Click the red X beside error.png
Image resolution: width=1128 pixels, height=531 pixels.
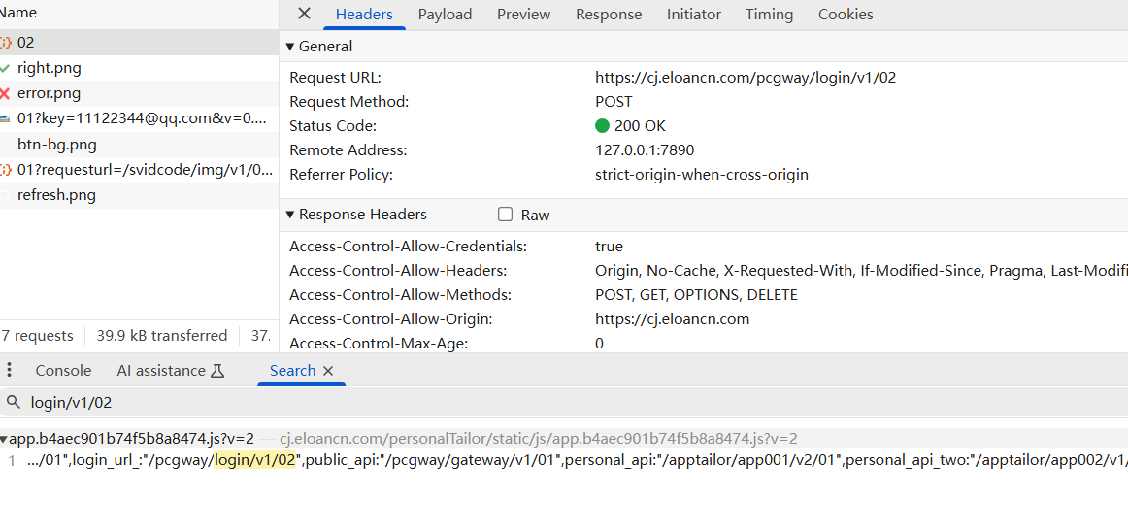(6, 93)
